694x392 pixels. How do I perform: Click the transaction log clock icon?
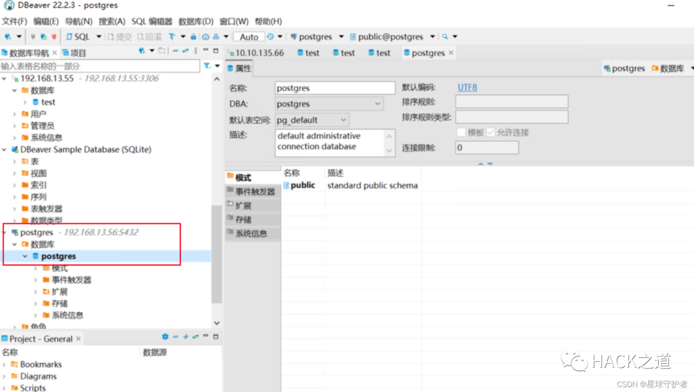coord(270,37)
